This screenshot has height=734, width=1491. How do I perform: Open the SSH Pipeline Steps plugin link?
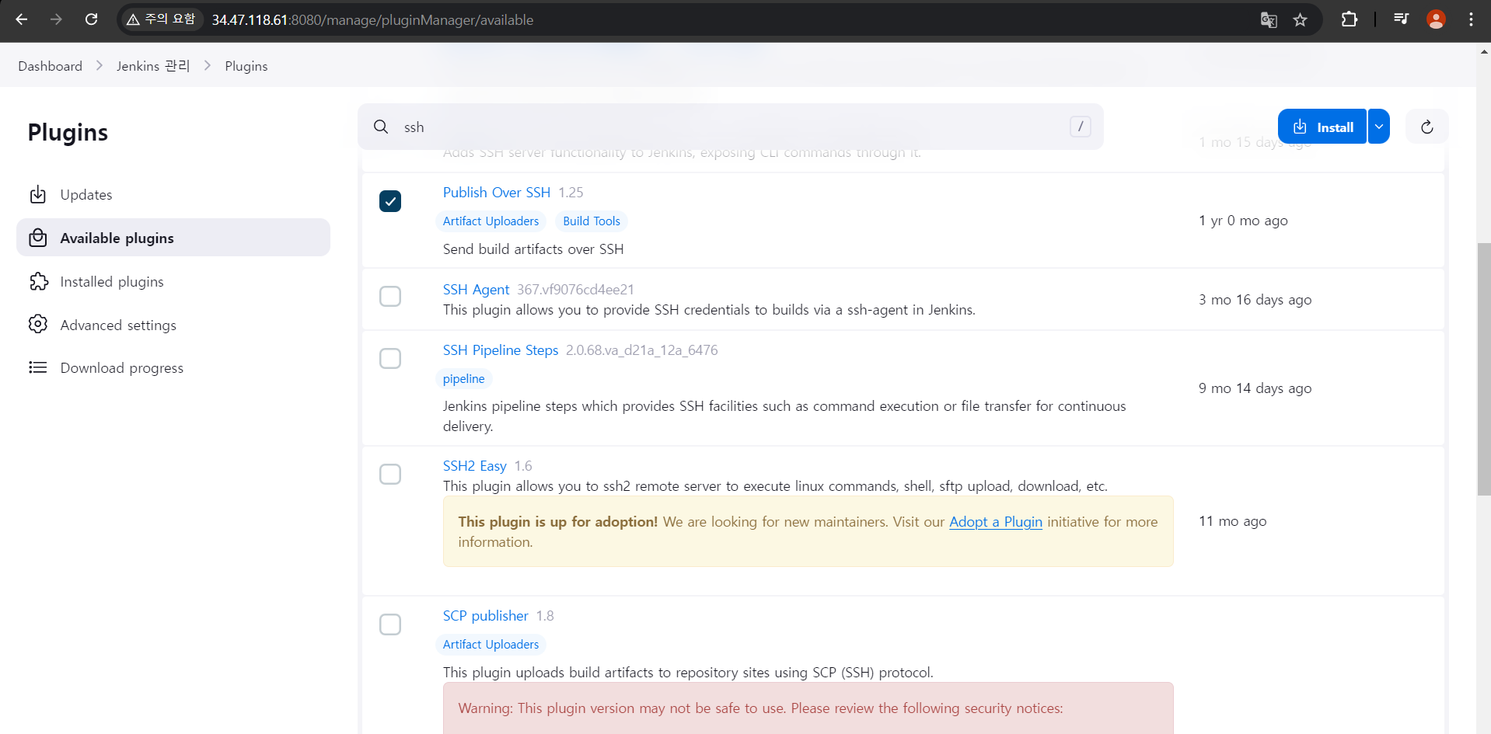[x=501, y=350]
